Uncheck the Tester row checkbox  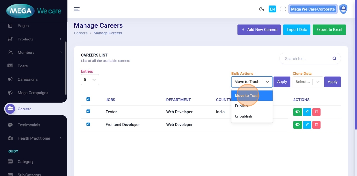[88, 111]
